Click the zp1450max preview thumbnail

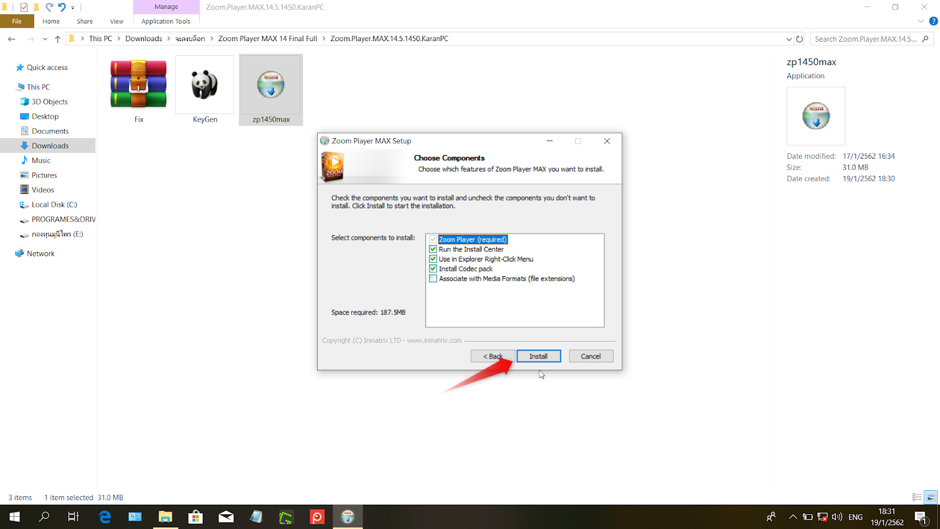(815, 116)
